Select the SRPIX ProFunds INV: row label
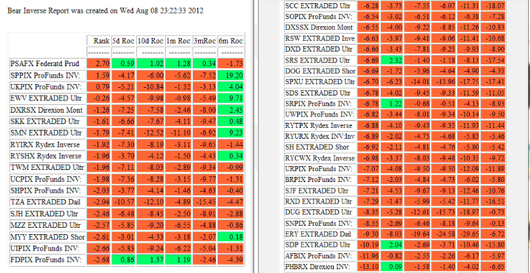 coord(320,103)
